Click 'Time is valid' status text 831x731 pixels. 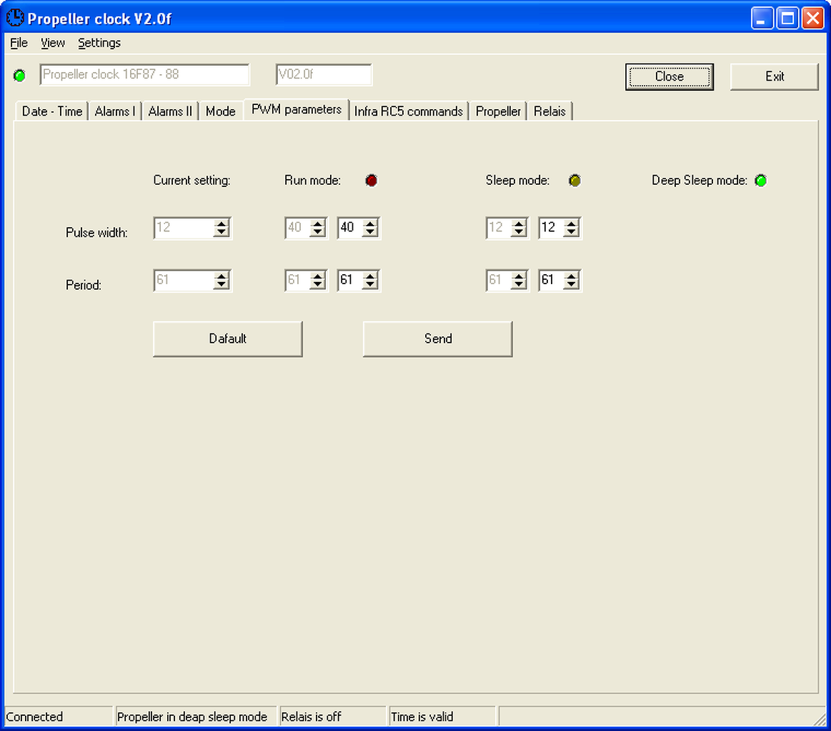(422, 717)
